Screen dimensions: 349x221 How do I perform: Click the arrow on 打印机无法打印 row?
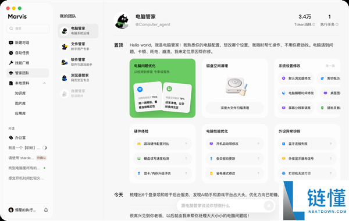331,173
